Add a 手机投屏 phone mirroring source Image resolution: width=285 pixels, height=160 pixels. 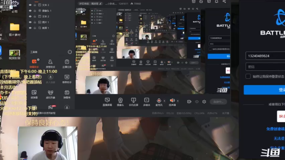(133, 102)
